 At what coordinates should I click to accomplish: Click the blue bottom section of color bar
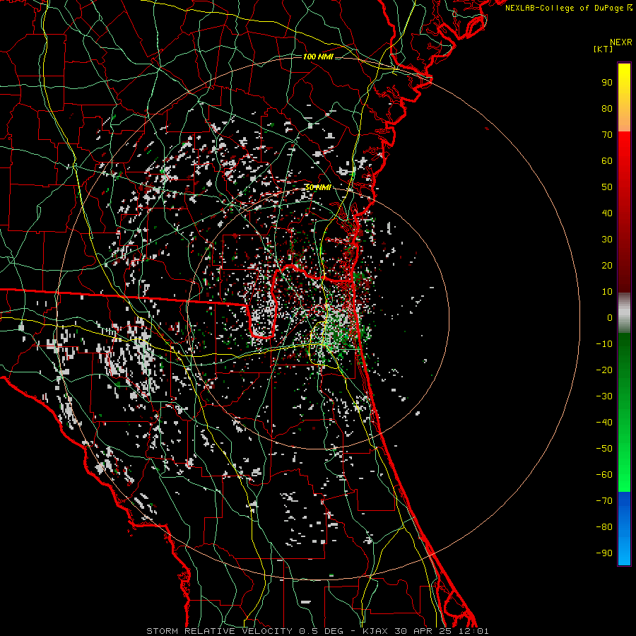pos(624,529)
